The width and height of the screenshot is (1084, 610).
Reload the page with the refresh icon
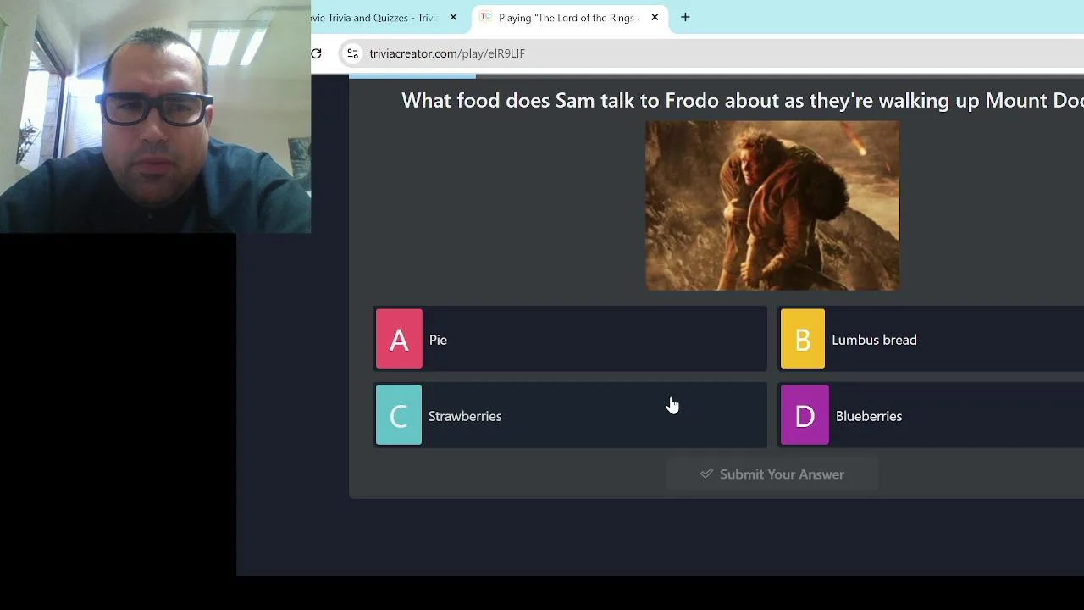pyautogui.click(x=317, y=53)
